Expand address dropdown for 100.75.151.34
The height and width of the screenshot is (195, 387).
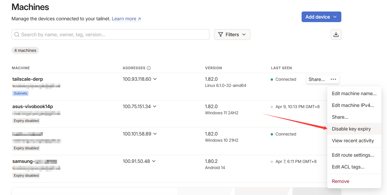coord(155,106)
